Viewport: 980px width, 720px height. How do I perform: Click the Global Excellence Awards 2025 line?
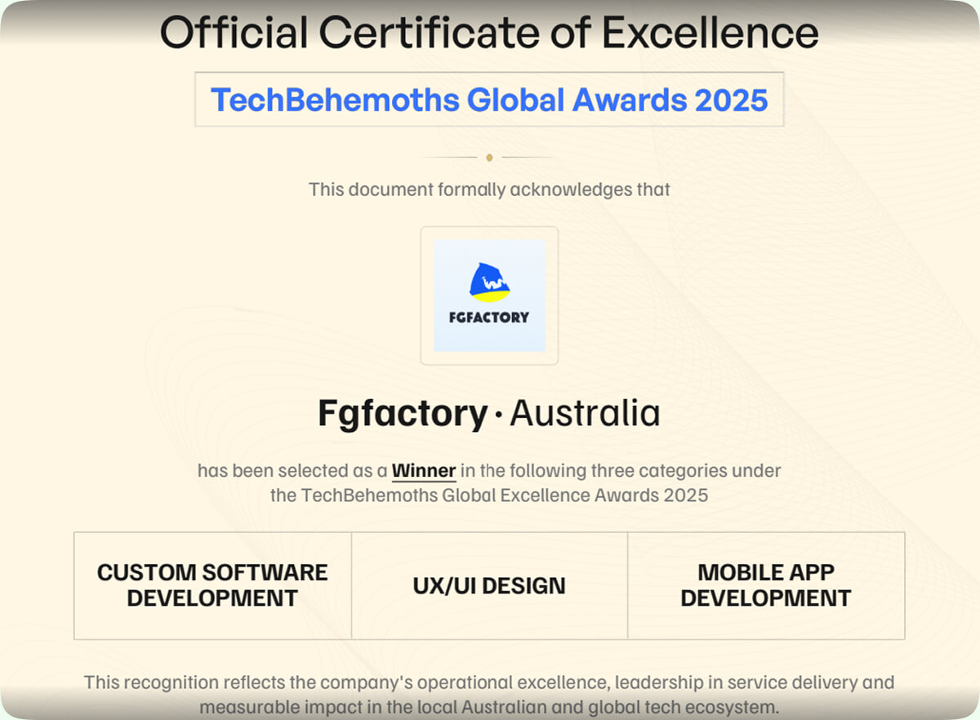489,495
